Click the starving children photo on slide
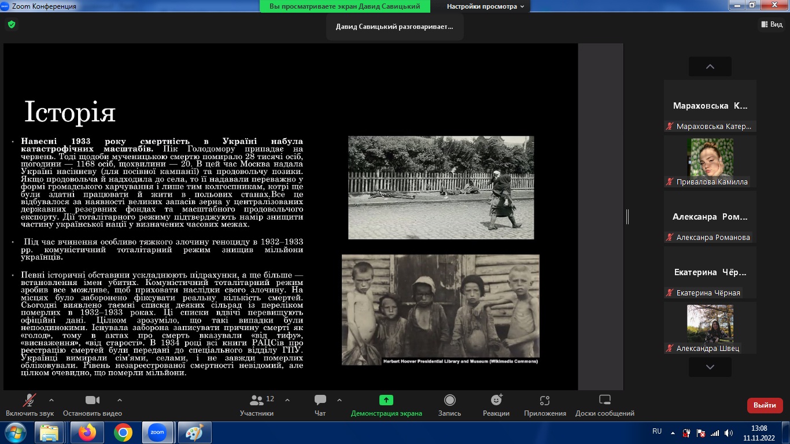The width and height of the screenshot is (790, 444). pyautogui.click(x=440, y=310)
